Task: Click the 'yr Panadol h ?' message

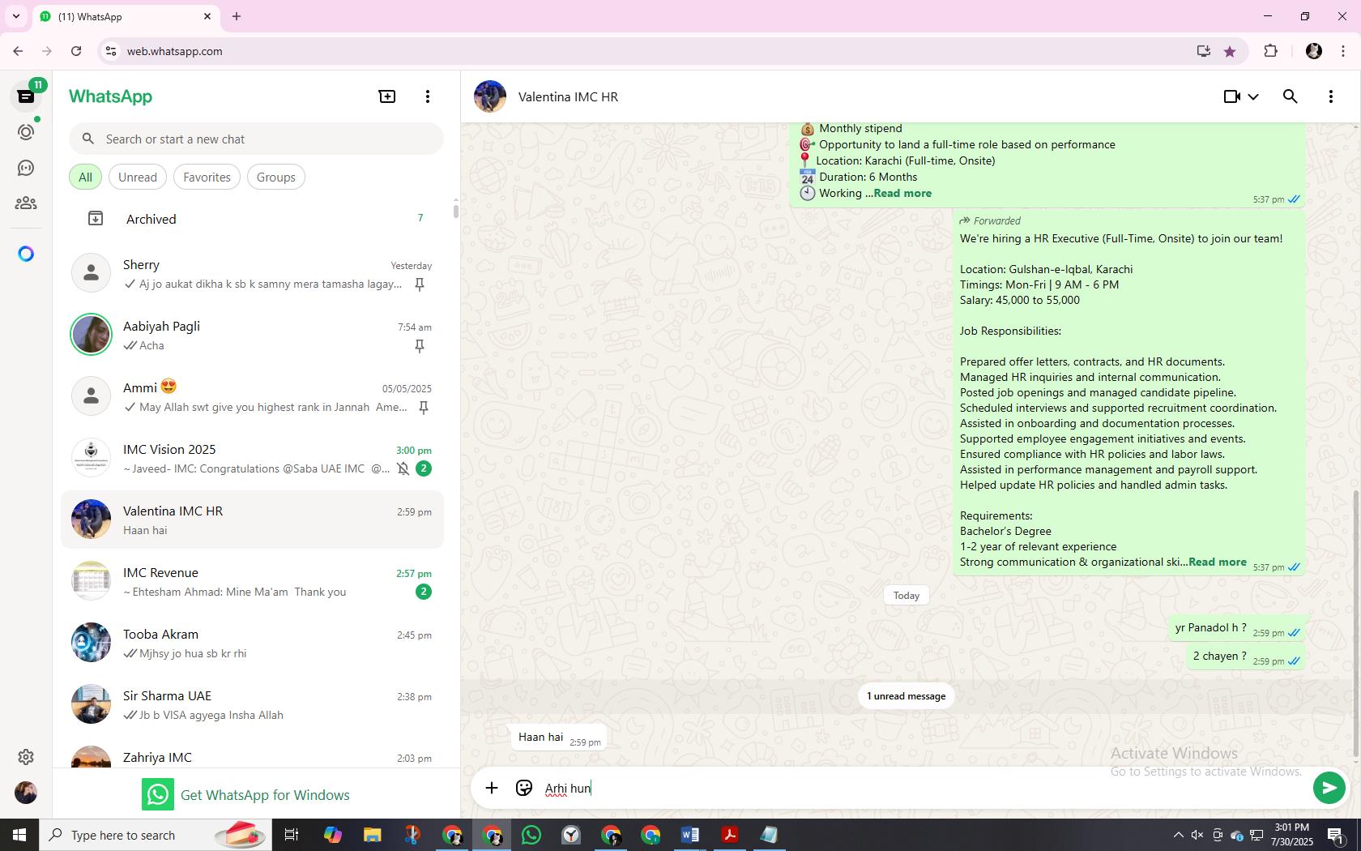Action: pyautogui.click(x=1236, y=628)
